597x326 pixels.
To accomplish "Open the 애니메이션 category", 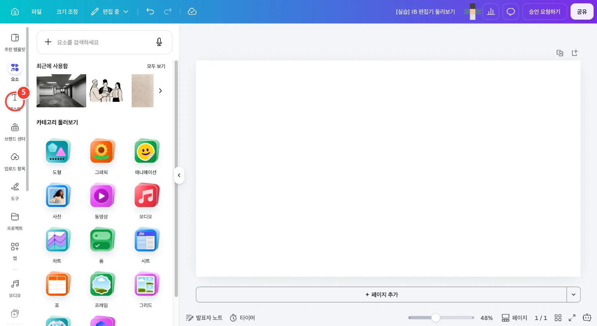I will pyautogui.click(x=146, y=157).
